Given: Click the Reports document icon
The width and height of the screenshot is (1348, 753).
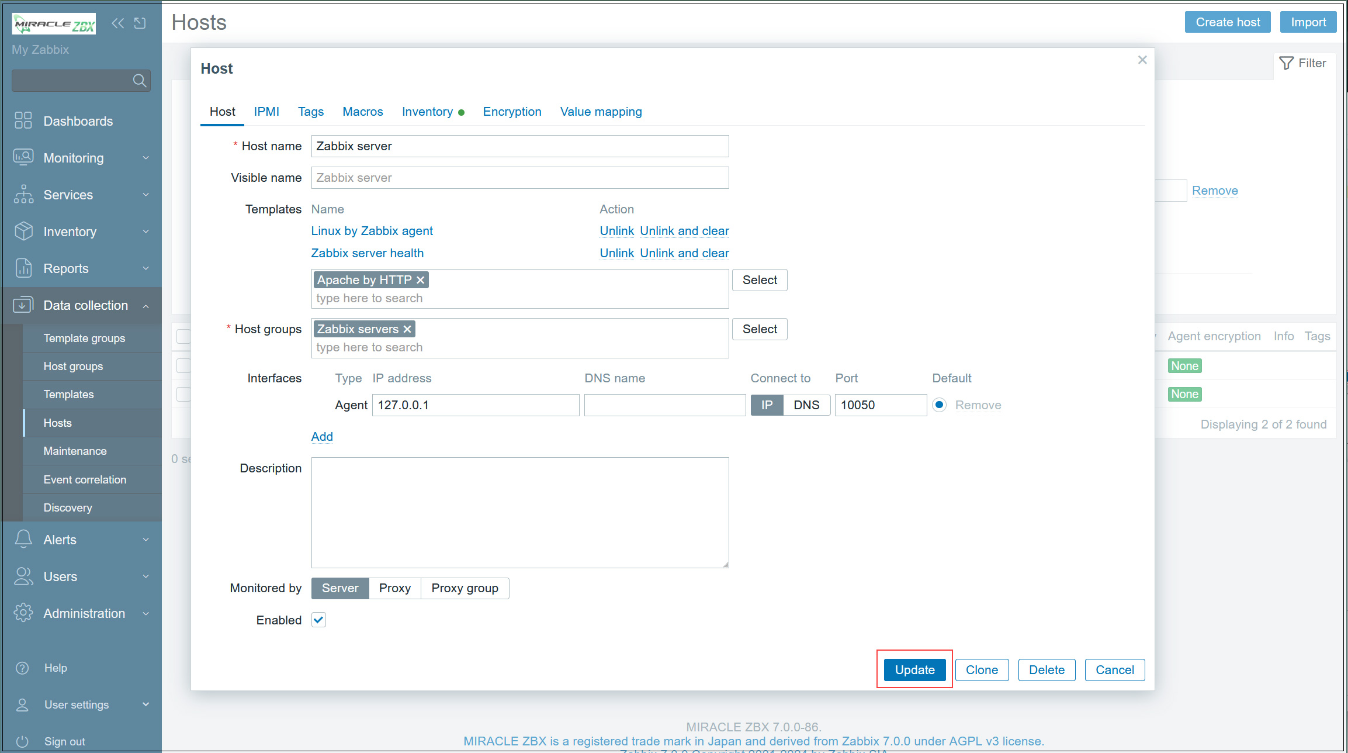Looking at the screenshot, I should pos(23,268).
